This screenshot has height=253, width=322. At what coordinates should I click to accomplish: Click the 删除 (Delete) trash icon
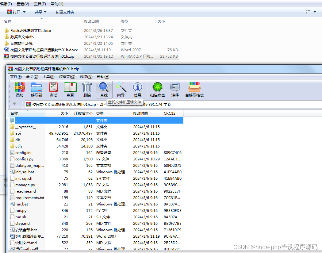[87, 89]
